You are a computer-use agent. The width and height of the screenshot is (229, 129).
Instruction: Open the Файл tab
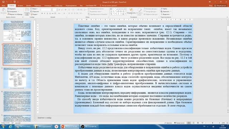tap(4, 6)
